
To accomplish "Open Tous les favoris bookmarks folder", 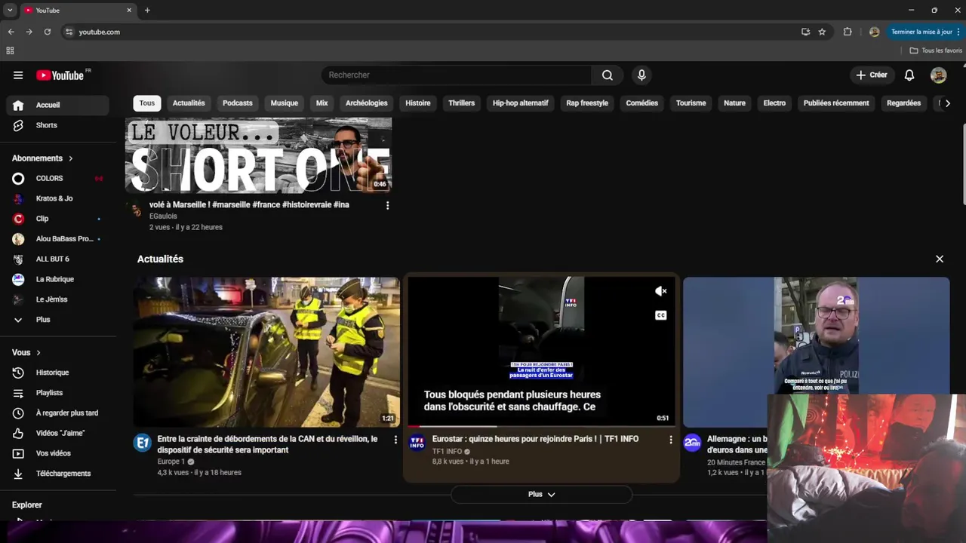I will [936, 51].
